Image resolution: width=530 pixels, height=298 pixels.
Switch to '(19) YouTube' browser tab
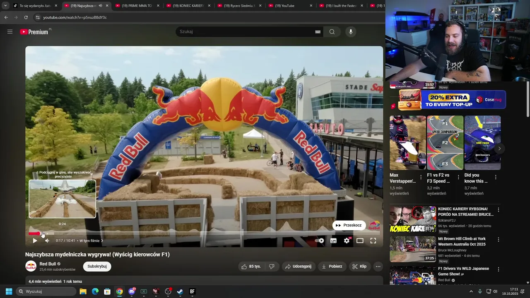291,6
